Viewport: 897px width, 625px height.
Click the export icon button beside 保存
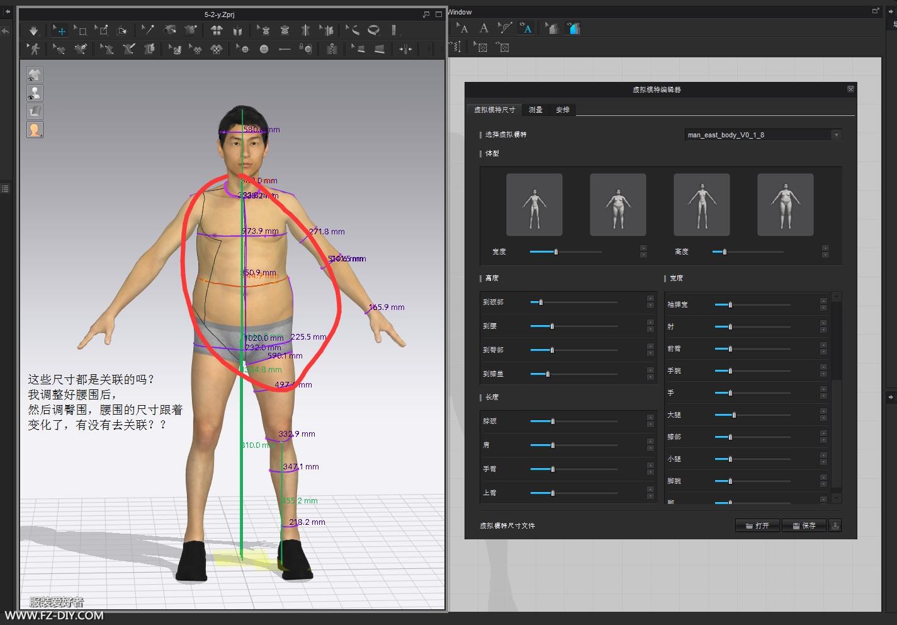835,525
